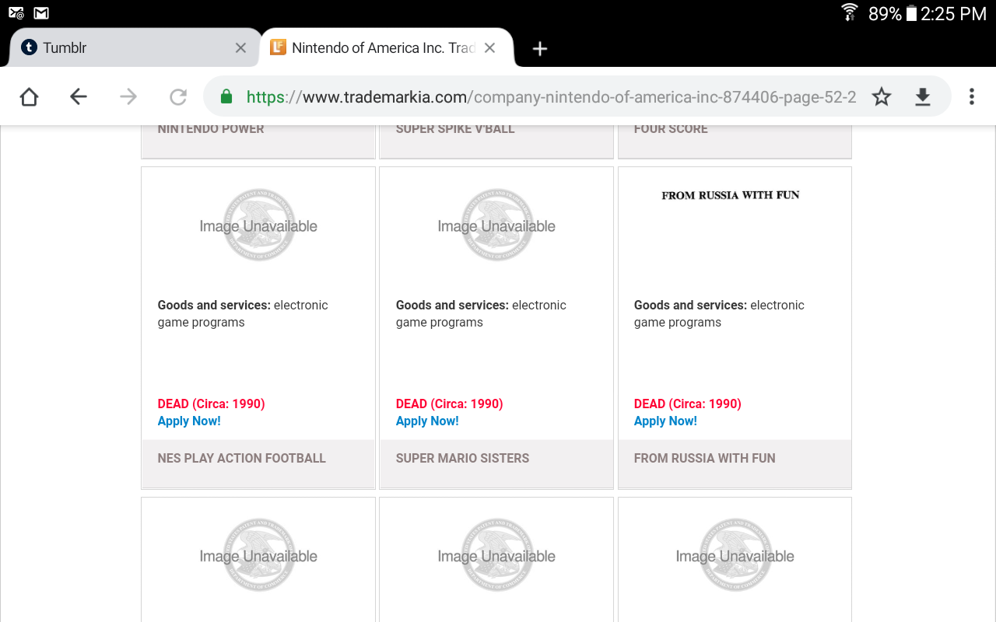The image size is (996, 622).
Task: Open the SUPER SPIKE V'BALL trademark title
Action: tap(455, 129)
